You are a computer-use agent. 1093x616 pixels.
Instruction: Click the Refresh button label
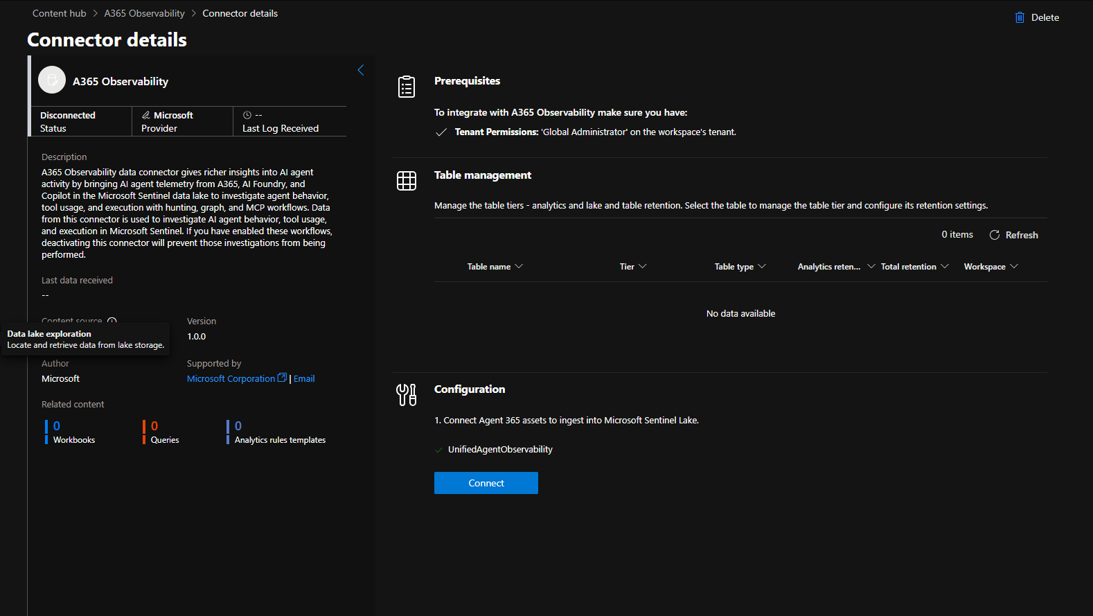coord(1022,235)
